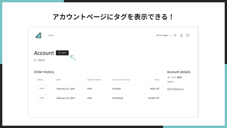The height and width of the screenshot is (128, 227).
Task: Click View addresses (1) link
Action: (x=175, y=89)
